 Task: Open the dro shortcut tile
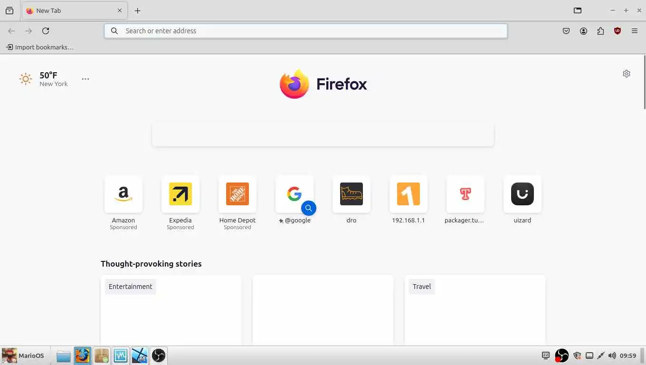click(351, 201)
